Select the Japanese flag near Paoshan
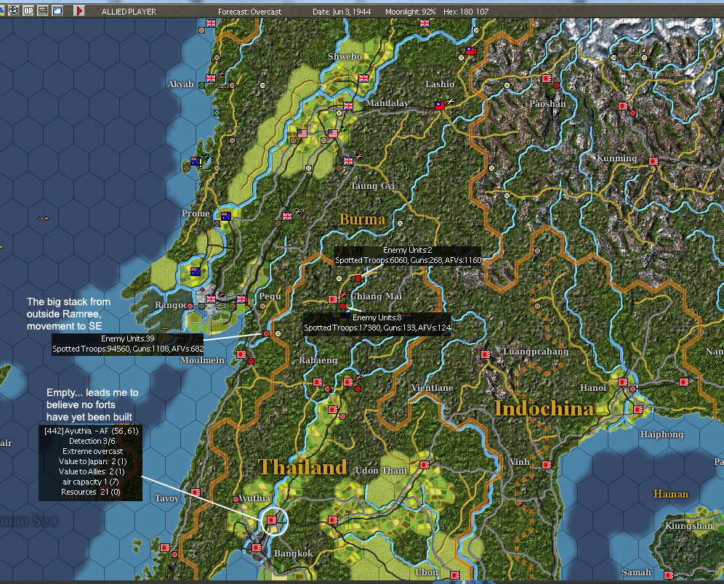This screenshot has width=724, height=584. pyautogui.click(x=547, y=78)
